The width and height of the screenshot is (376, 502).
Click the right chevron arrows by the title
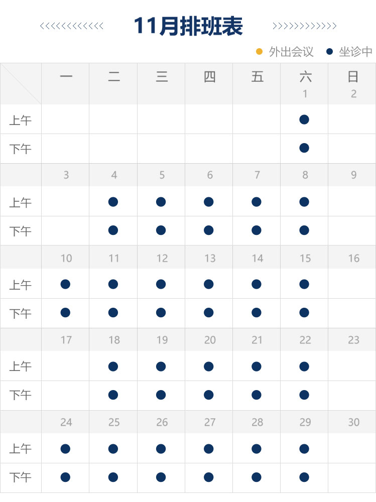304,26
